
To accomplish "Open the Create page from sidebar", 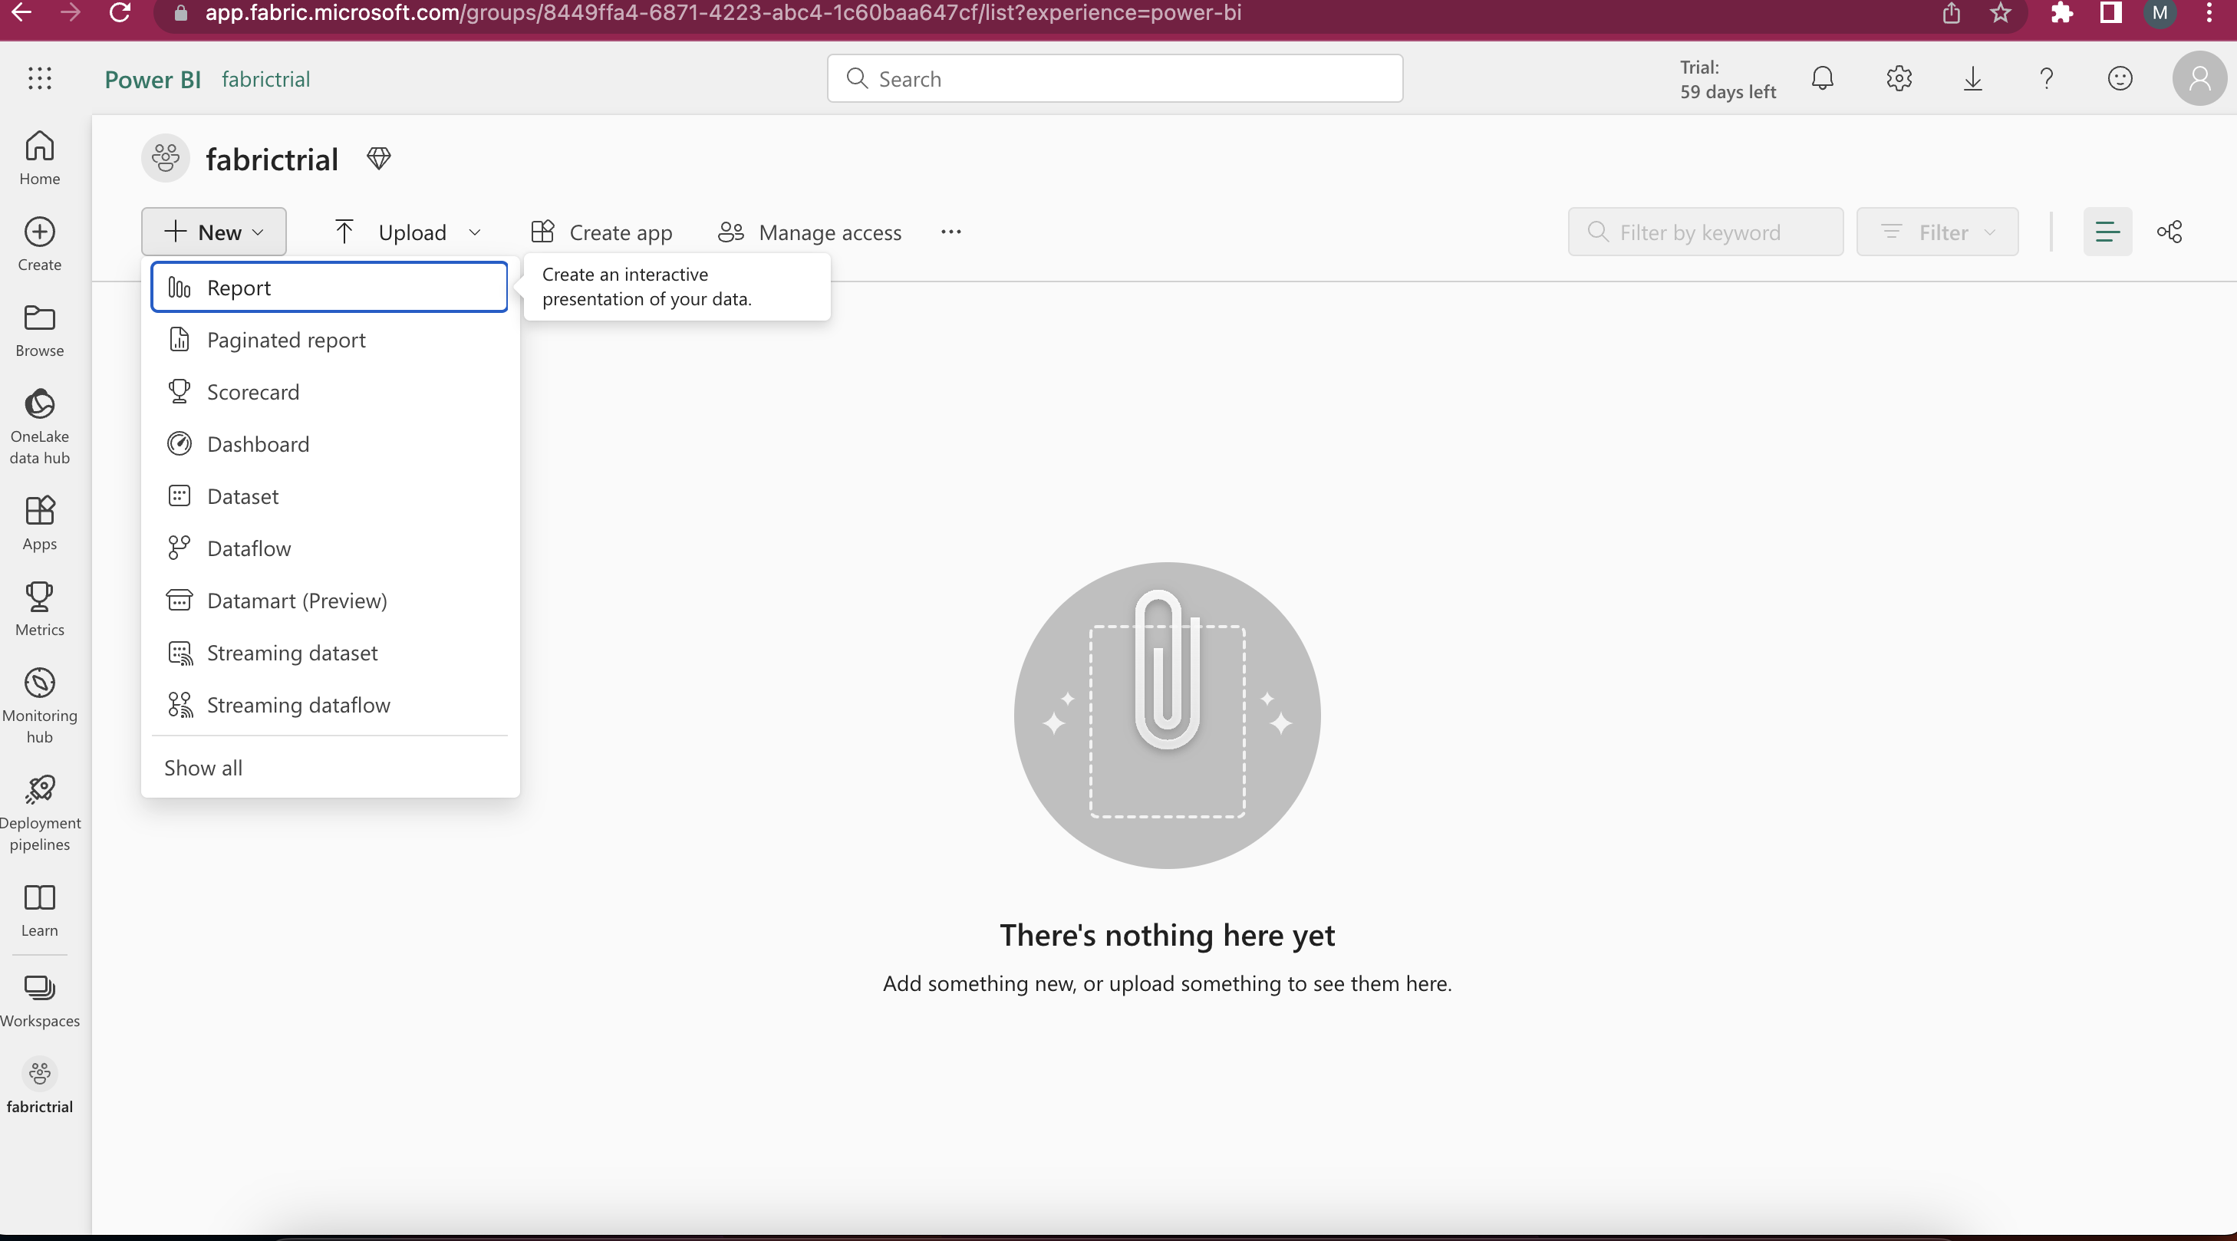I will click(x=40, y=244).
